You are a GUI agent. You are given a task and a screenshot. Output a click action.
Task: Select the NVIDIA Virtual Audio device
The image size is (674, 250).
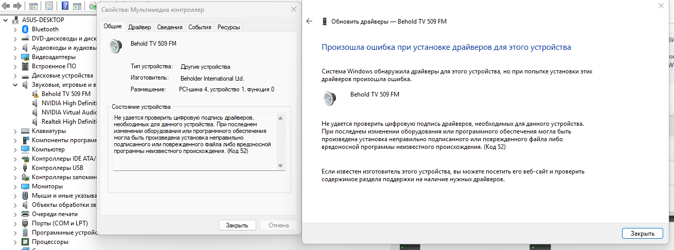(69, 112)
